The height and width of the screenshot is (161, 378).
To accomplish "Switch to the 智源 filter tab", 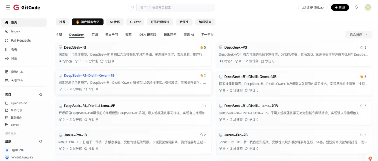I will (128, 35).
